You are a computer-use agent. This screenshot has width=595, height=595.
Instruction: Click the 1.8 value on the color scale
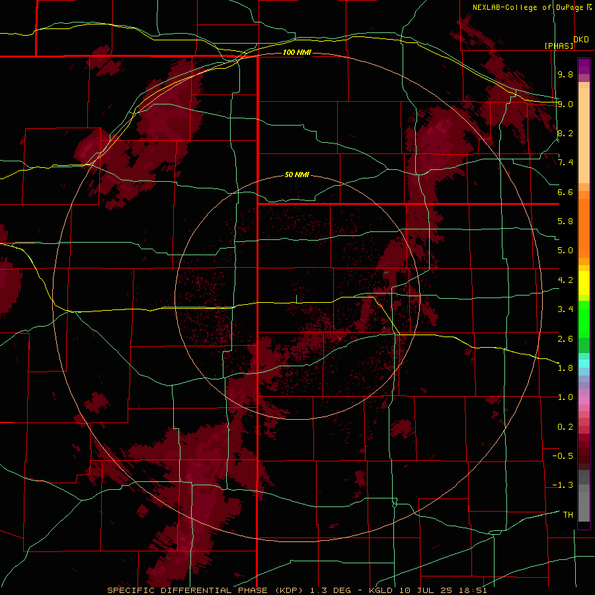[565, 368]
